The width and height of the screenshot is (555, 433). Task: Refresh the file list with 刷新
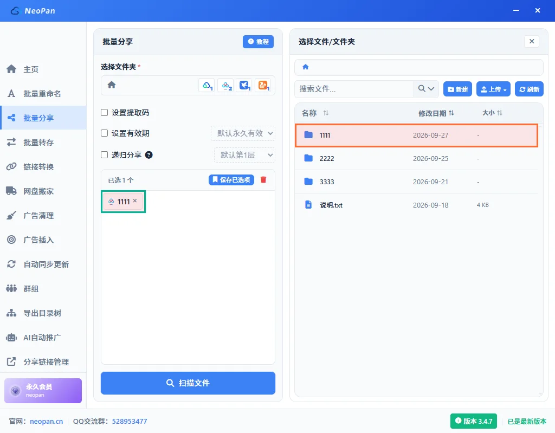[529, 89]
